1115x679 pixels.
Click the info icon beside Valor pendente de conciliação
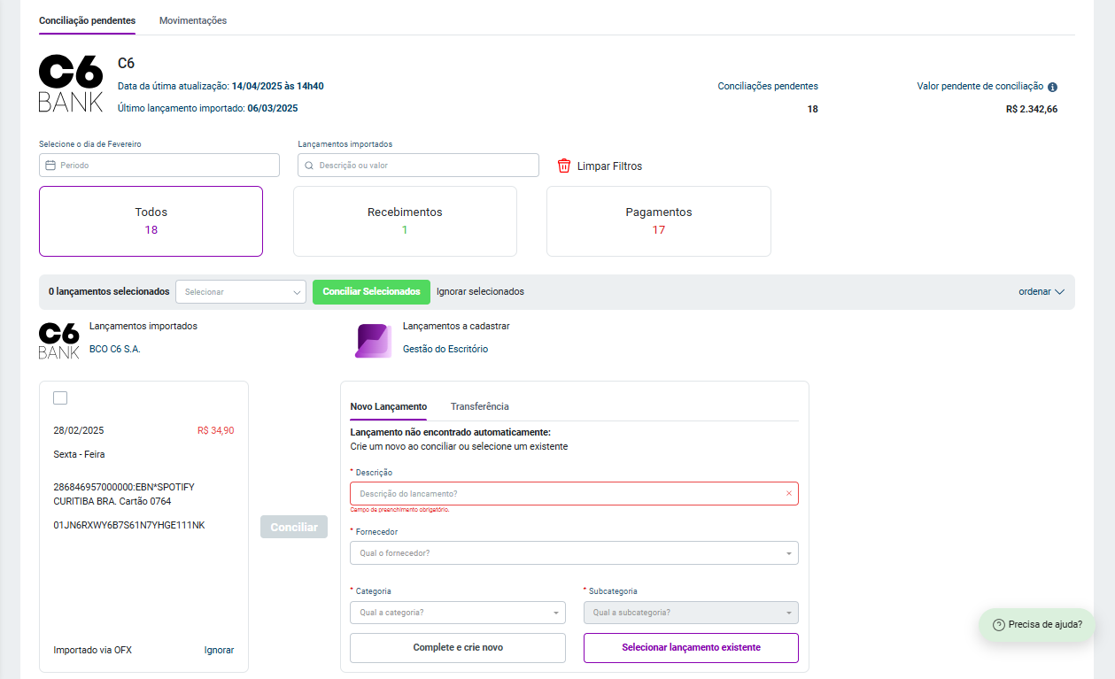[x=1052, y=87]
